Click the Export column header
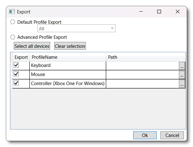 [x=21, y=57]
